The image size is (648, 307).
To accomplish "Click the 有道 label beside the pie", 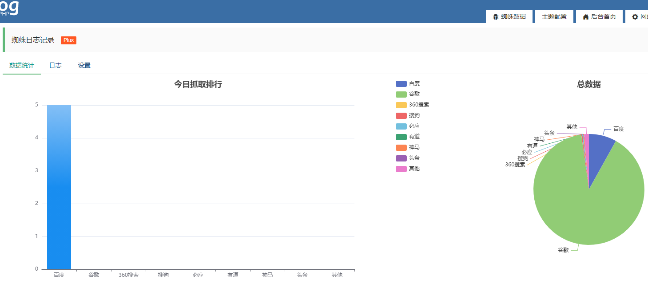I will (532, 146).
